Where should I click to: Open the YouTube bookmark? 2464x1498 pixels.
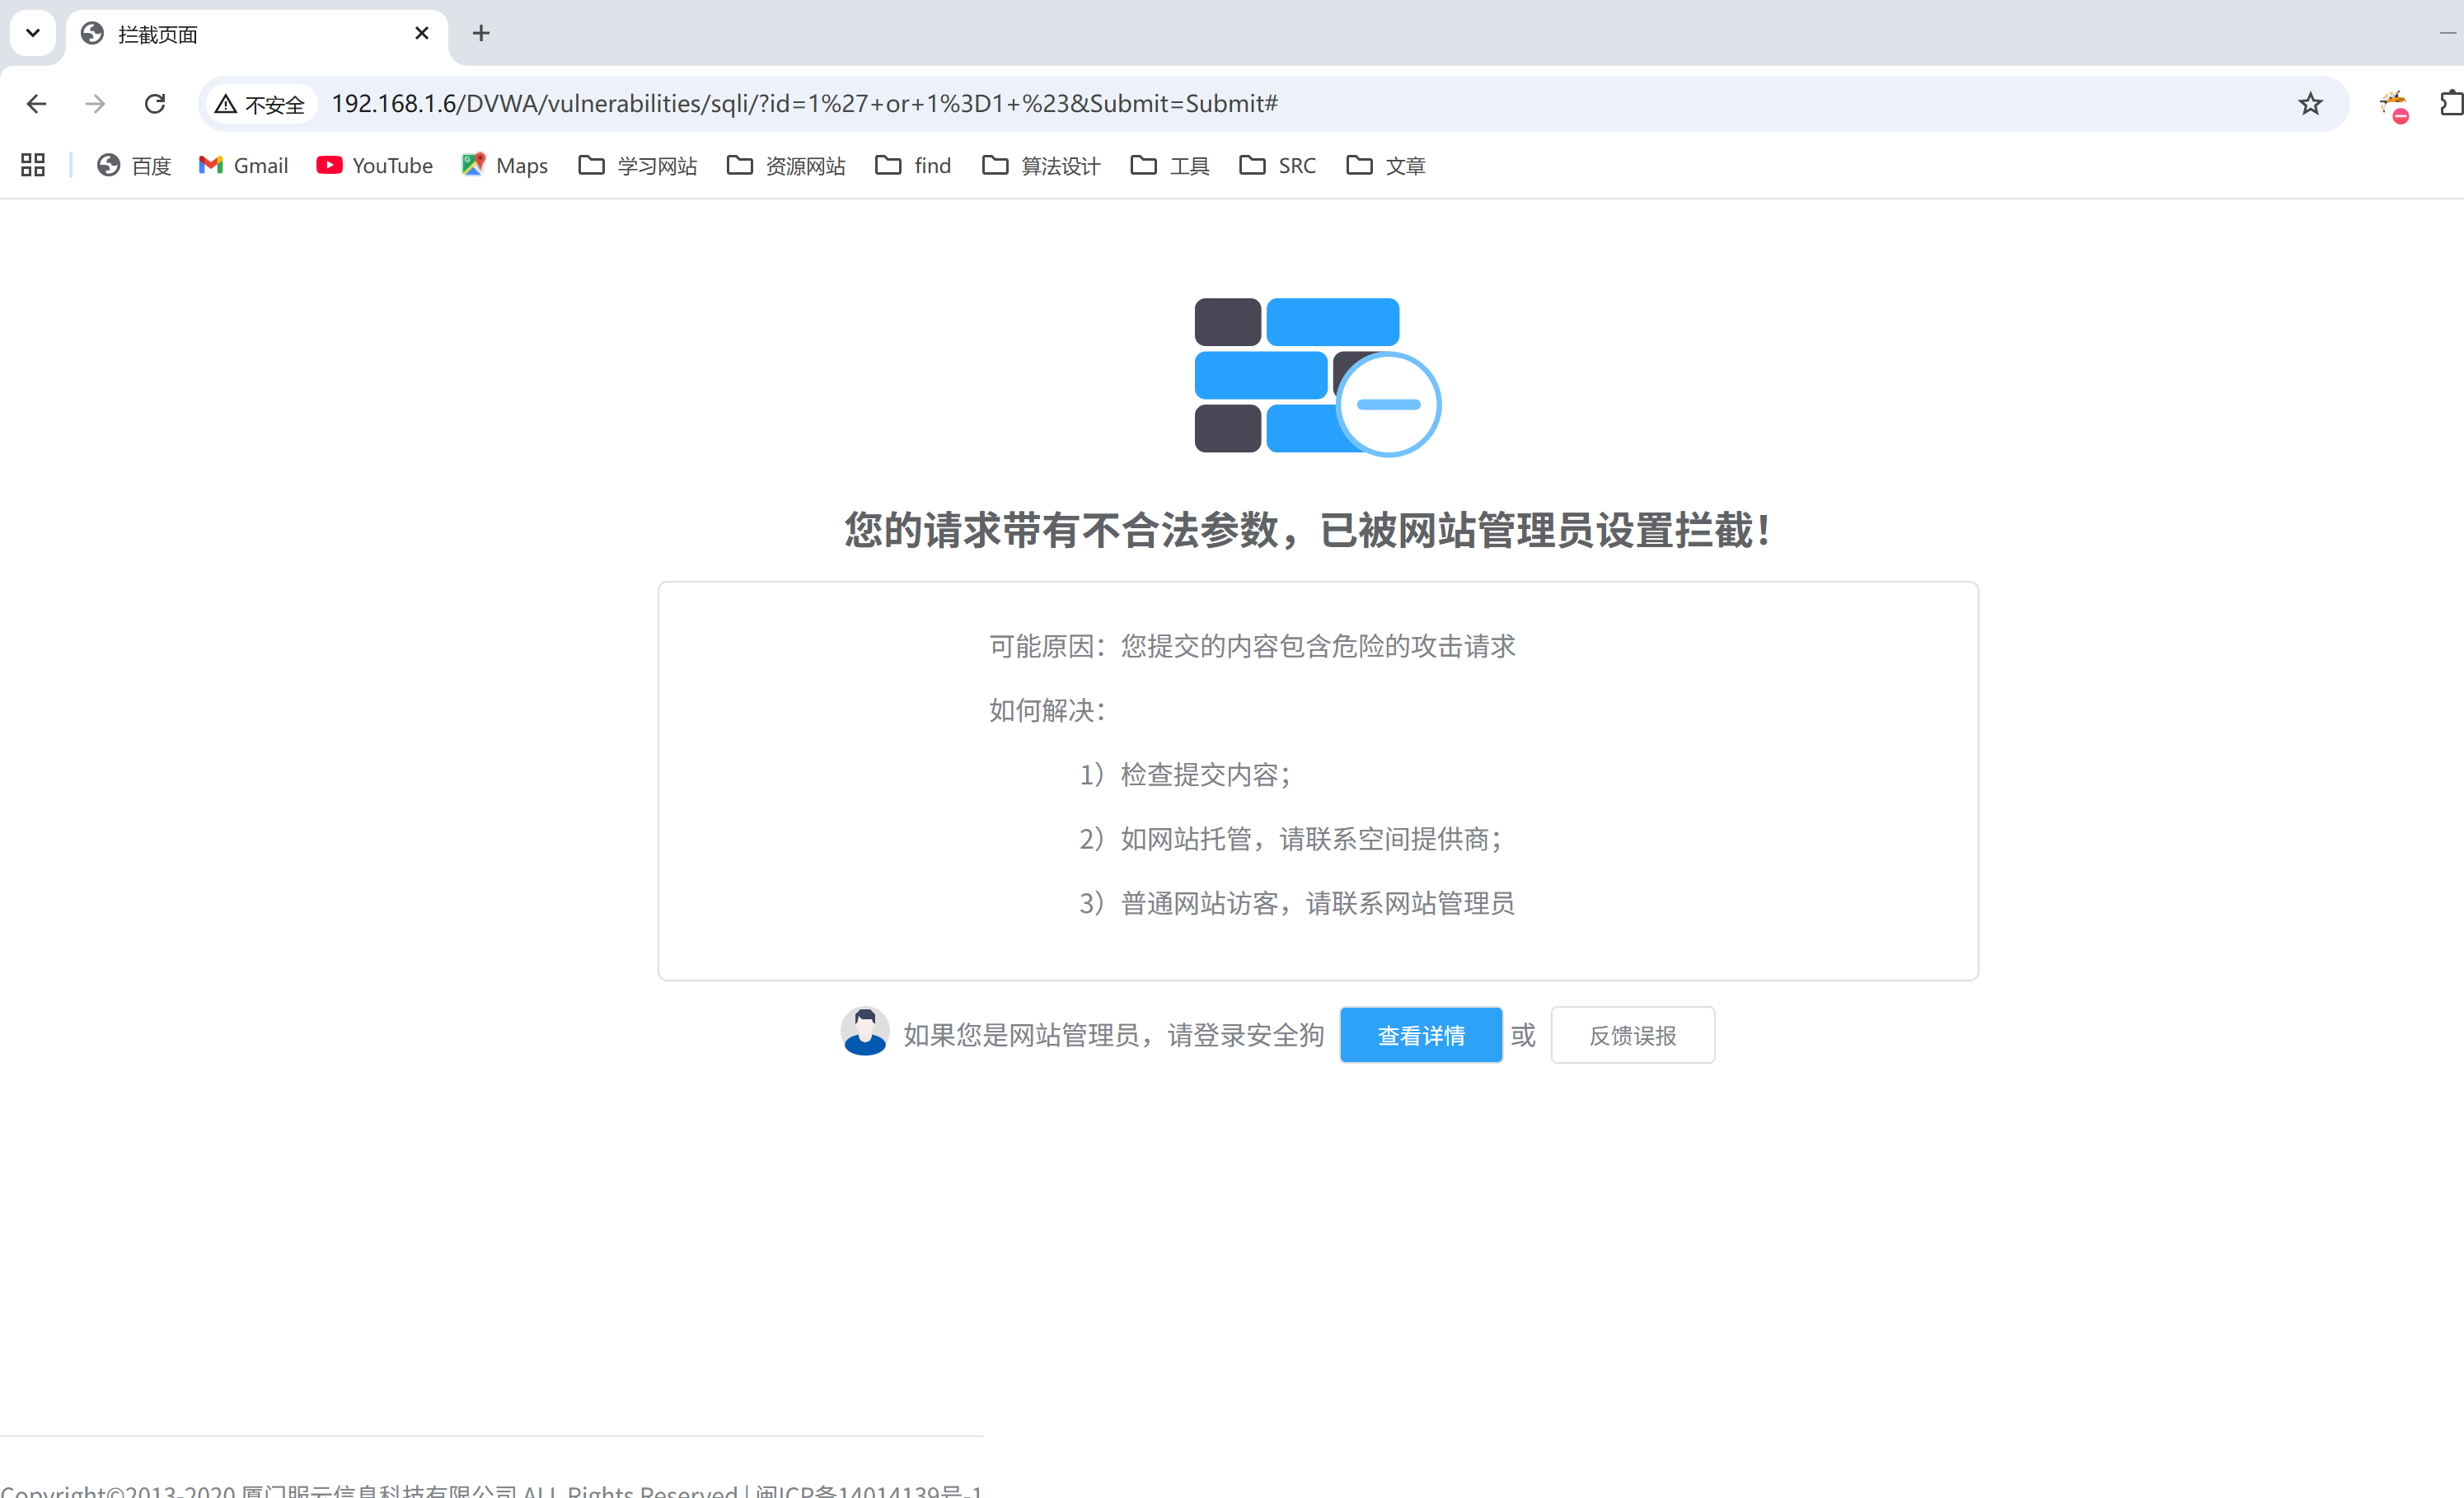click(x=375, y=165)
